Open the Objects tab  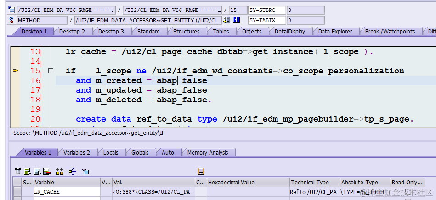[x=252, y=31]
